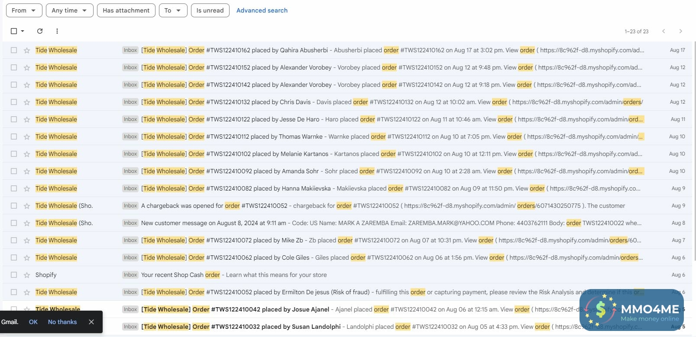Screen dimensions: 696x337
Task: Check the Thomas Warnke order email
Action: (14, 137)
